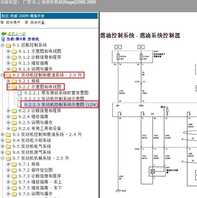Click folder icon of 9.2.1 规格
The width and height of the screenshot is (197, 198).
pos(14,81)
